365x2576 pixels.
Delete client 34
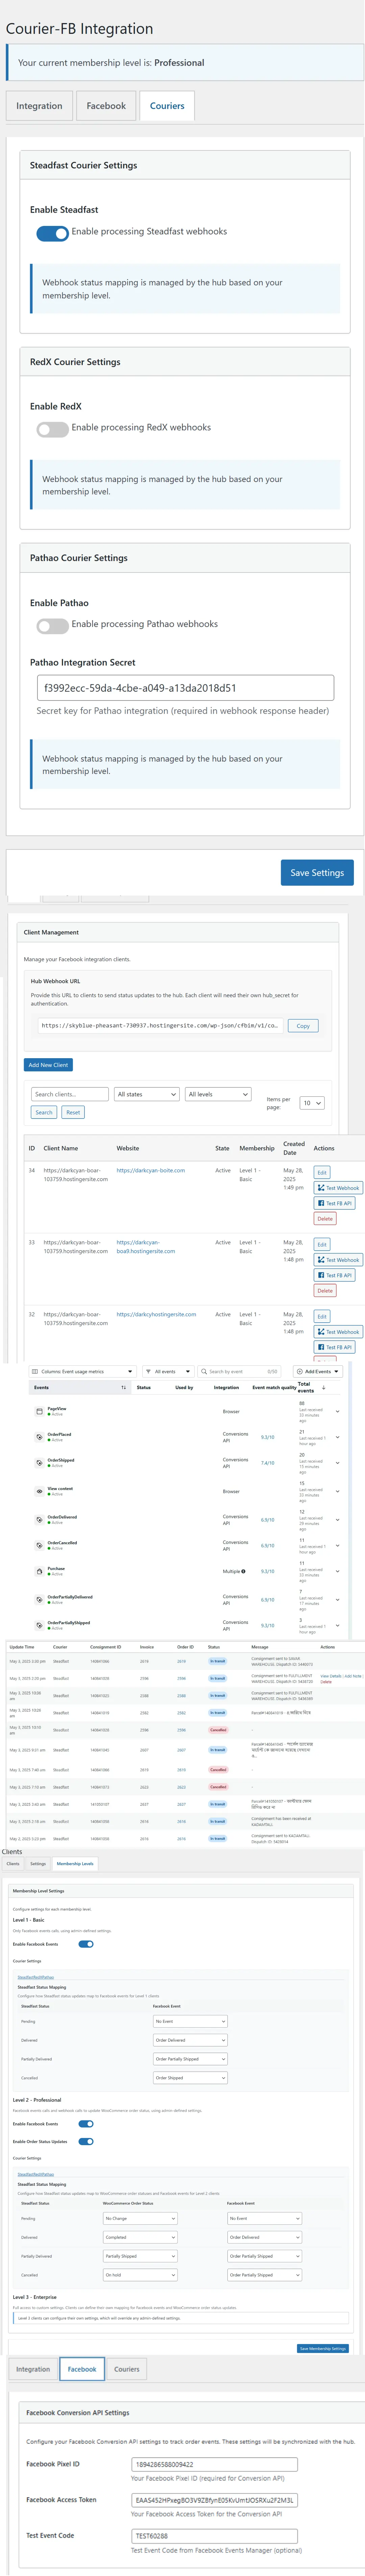[325, 1219]
